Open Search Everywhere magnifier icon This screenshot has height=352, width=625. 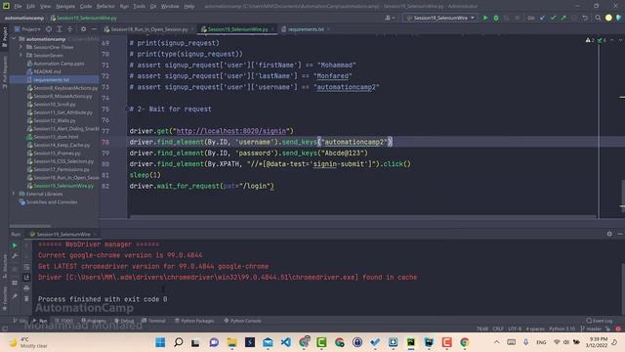598,18
